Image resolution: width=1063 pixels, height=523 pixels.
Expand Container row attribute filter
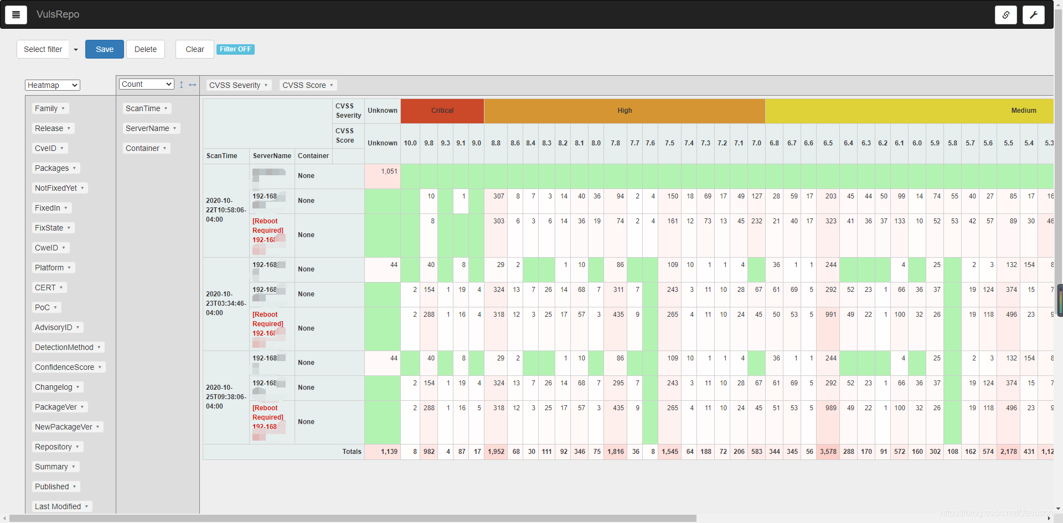(x=164, y=148)
